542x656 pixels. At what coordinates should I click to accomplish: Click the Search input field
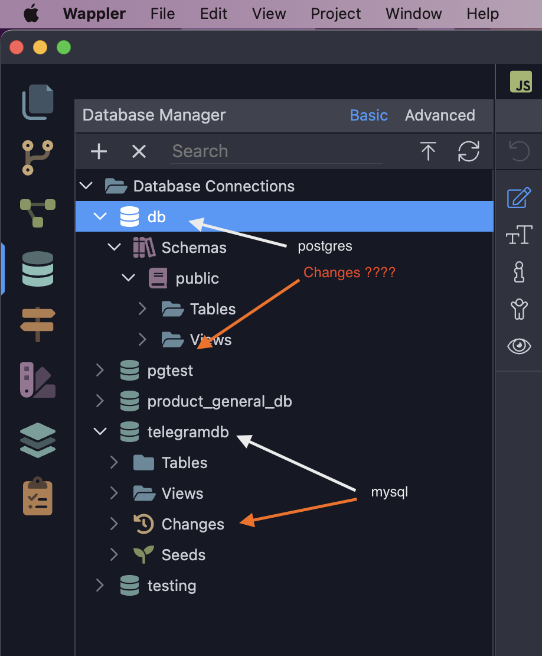pyautogui.click(x=276, y=151)
